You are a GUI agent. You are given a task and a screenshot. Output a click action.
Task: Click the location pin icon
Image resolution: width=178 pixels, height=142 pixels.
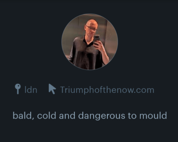[x=18, y=89]
